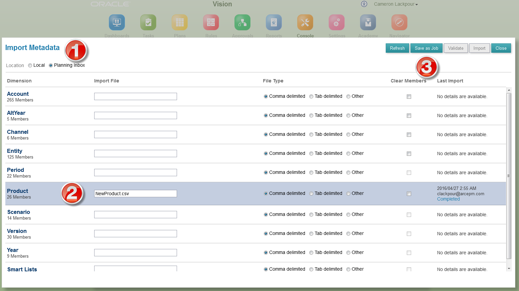The height and width of the screenshot is (291, 519).
Task: Click the scrollbar down arrow
Action: (x=509, y=269)
